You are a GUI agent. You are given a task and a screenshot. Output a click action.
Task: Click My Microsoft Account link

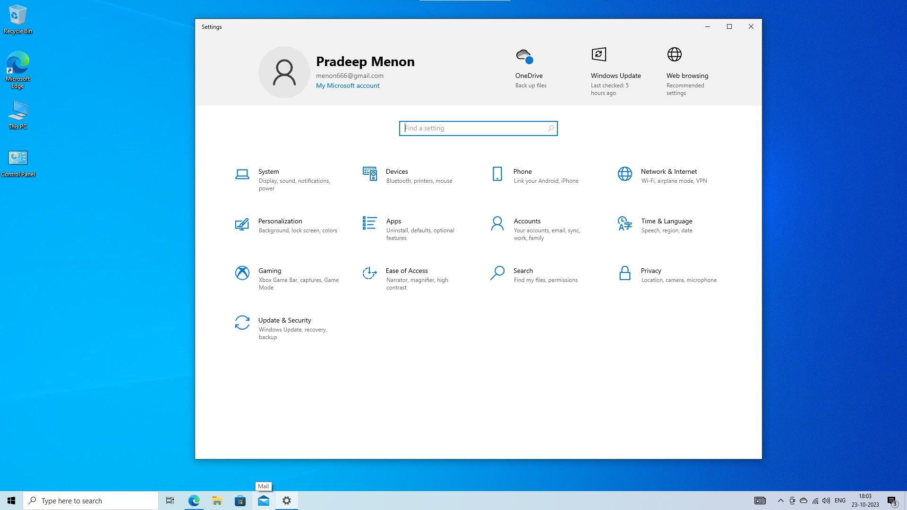[x=348, y=85]
